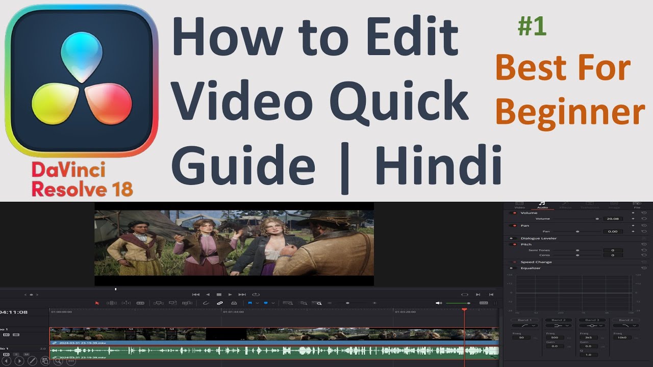Toggle the DIM audio button
This screenshot has height=367, width=653.
pyautogui.click(x=484, y=303)
